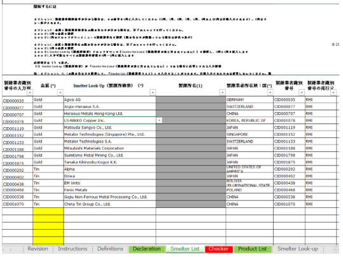Screen dimensions: 343x257
Task: Select the Smelter List sheet tab
Action: [x=185, y=249]
